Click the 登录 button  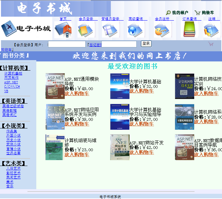pos(146,44)
